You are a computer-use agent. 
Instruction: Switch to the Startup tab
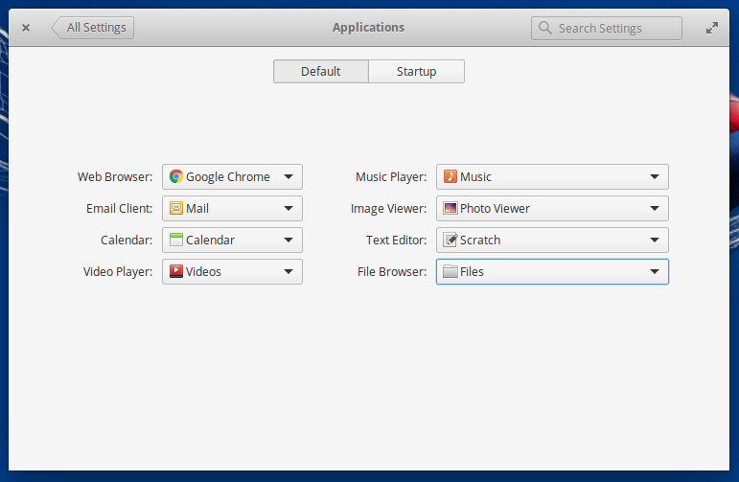pyautogui.click(x=416, y=71)
